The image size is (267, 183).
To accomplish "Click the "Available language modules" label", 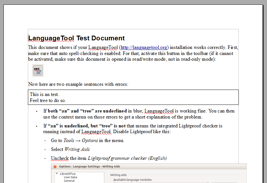I will (x=133, y=180).
